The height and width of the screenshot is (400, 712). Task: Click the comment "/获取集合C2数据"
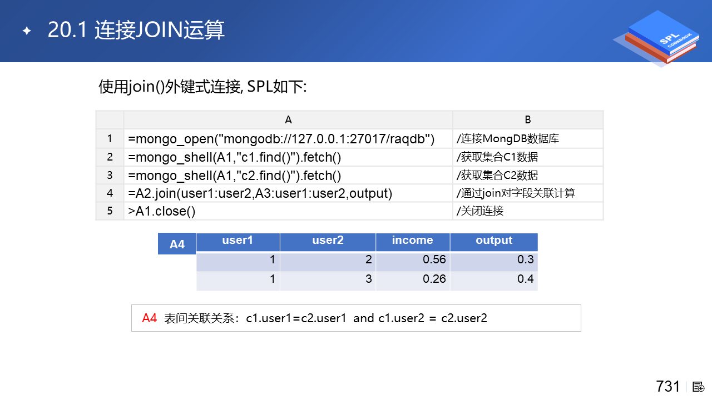pyautogui.click(x=497, y=176)
